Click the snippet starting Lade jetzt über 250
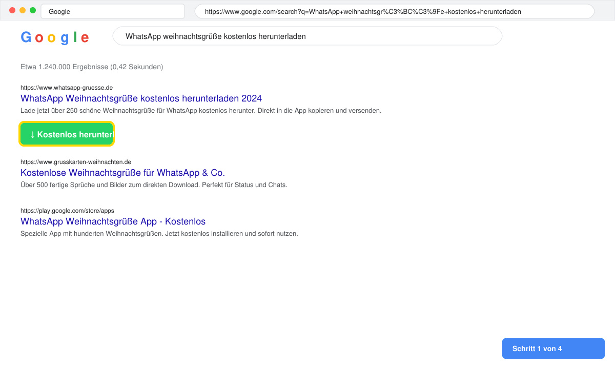The height and width of the screenshot is (369, 615). click(201, 111)
